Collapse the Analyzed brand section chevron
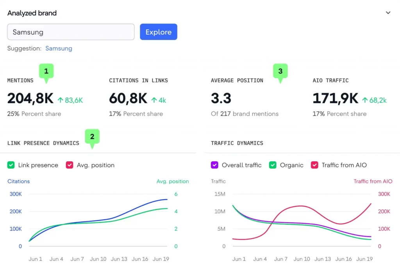The height and width of the screenshot is (269, 400). (x=388, y=13)
